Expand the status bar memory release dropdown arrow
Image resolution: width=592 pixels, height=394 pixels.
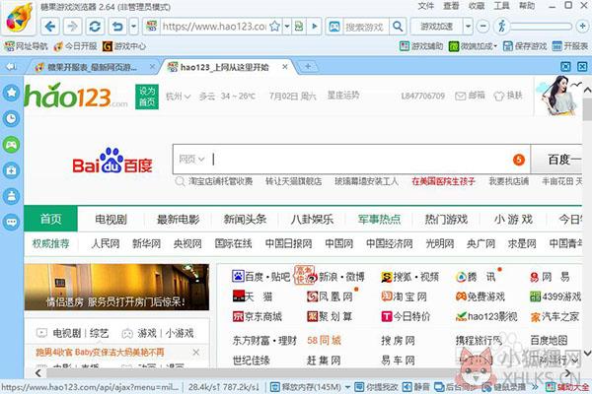click(347, 387)
